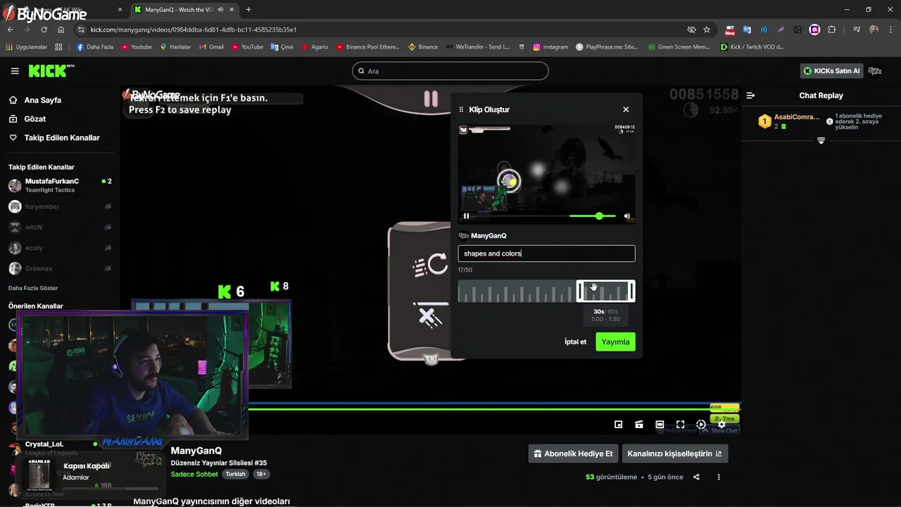
Task: Collapse chat with Chat Replay toggle icon
Action: pos(750,95)
